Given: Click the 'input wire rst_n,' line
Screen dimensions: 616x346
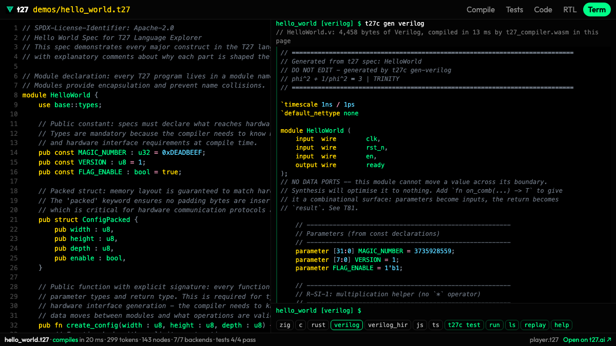Looking at the screenshot, I should [x=342, y=148].
